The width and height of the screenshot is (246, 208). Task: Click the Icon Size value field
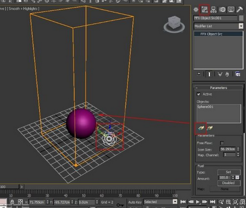(x=228, y=149)
